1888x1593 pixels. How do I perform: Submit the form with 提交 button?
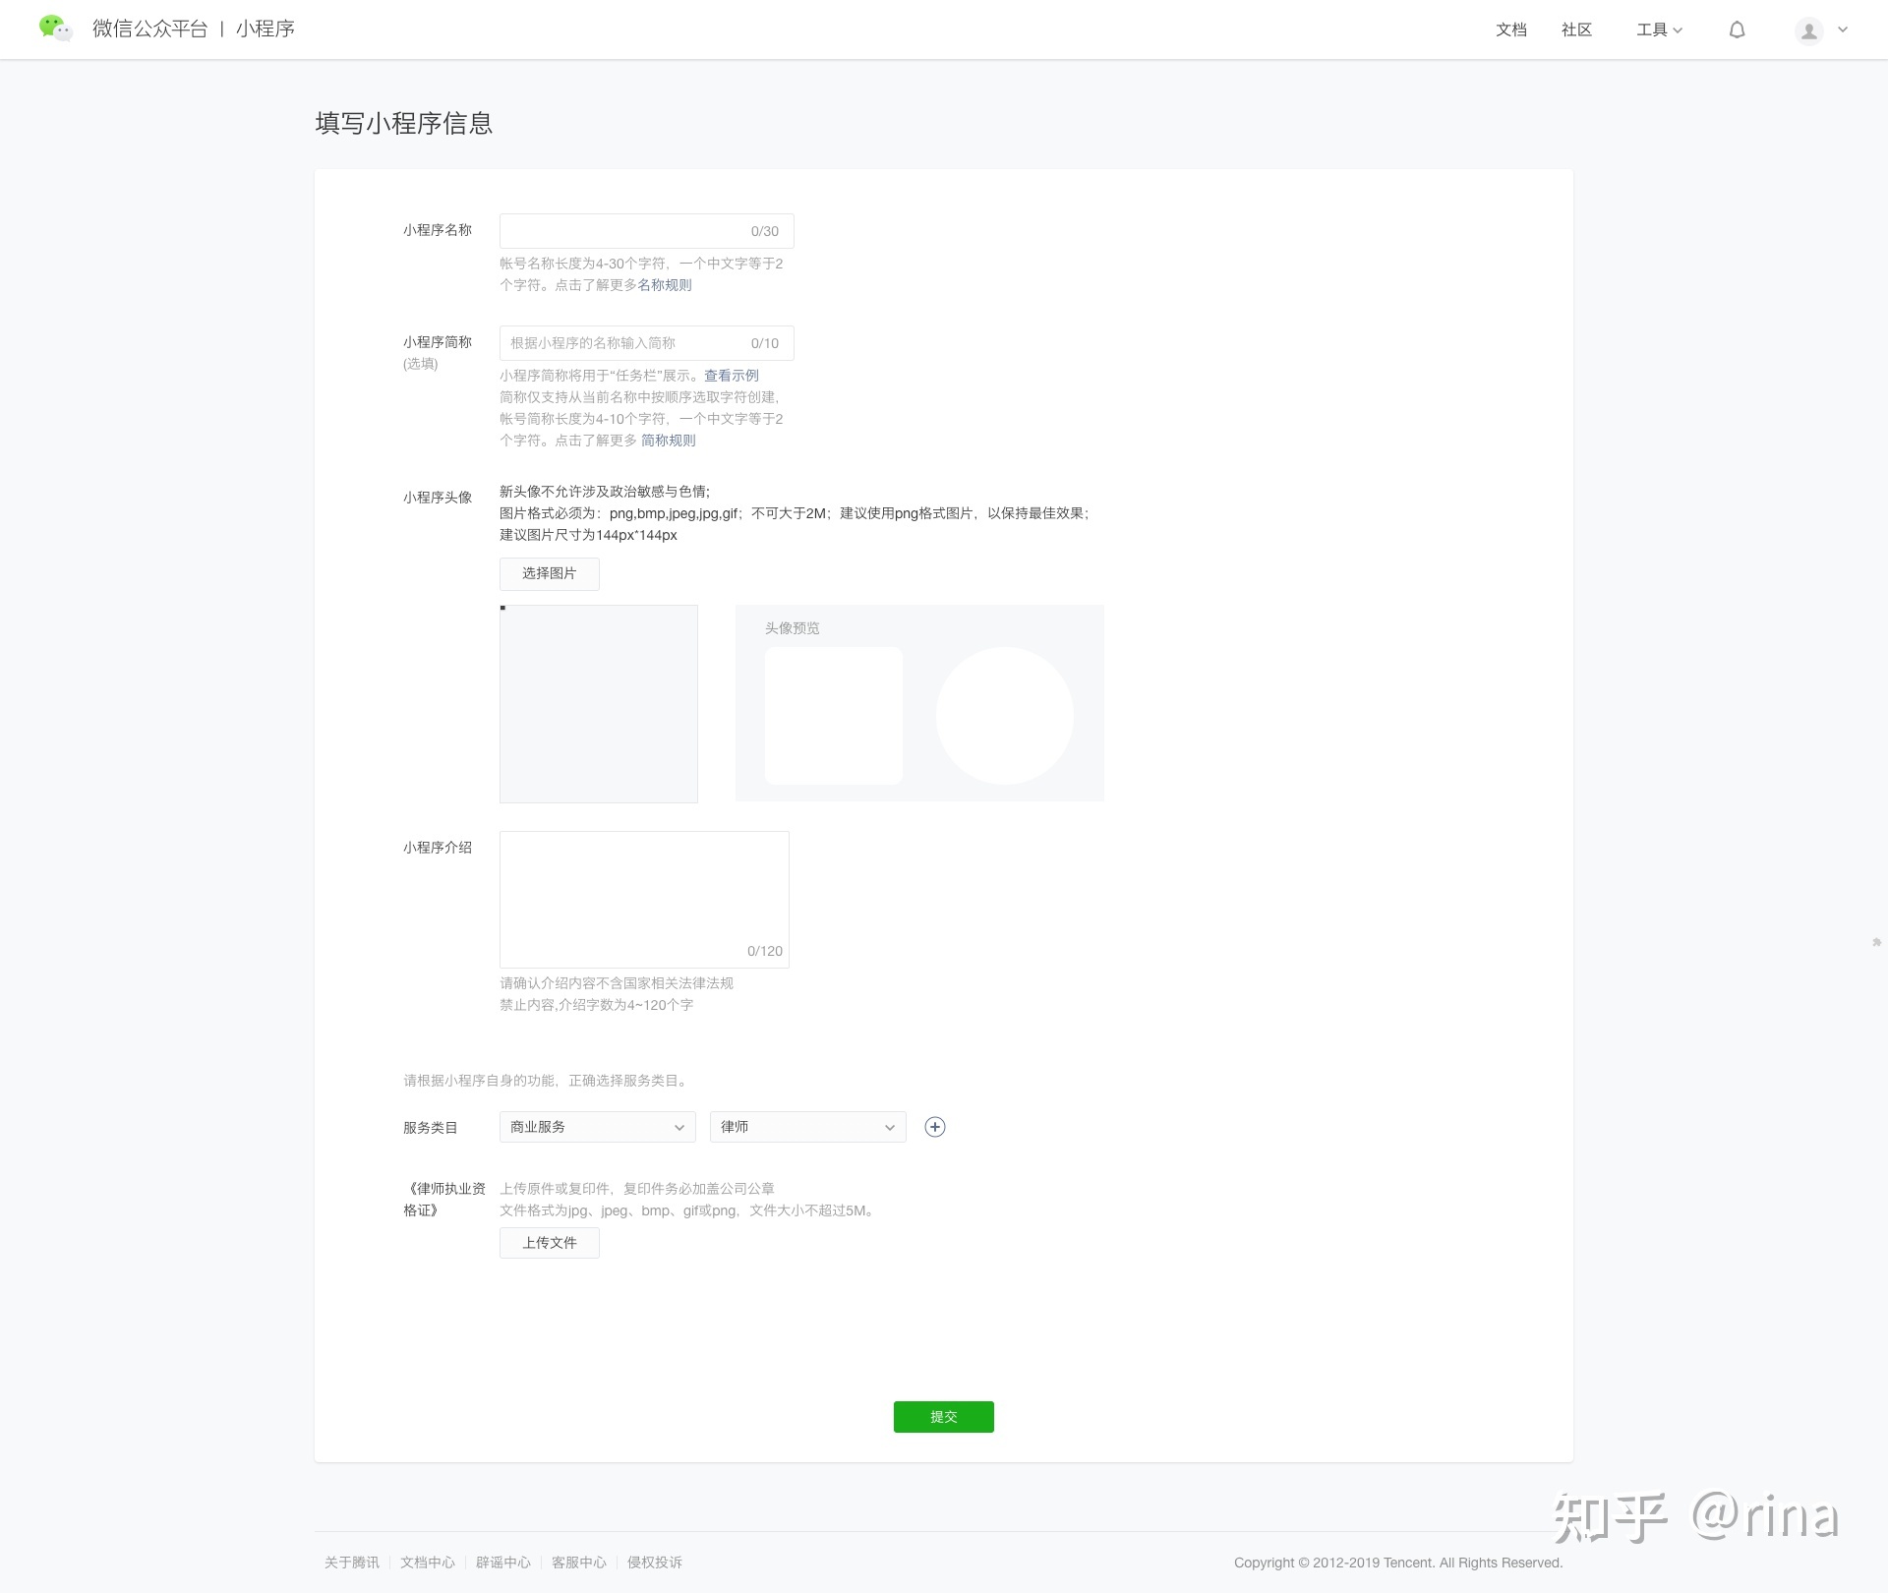(943, 1417)
